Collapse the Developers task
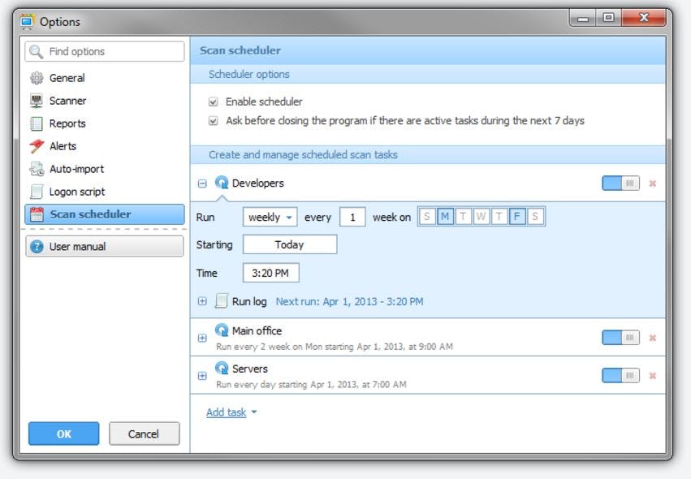The image size is (691, 479). pyautogui.click(x=202, y=183)
